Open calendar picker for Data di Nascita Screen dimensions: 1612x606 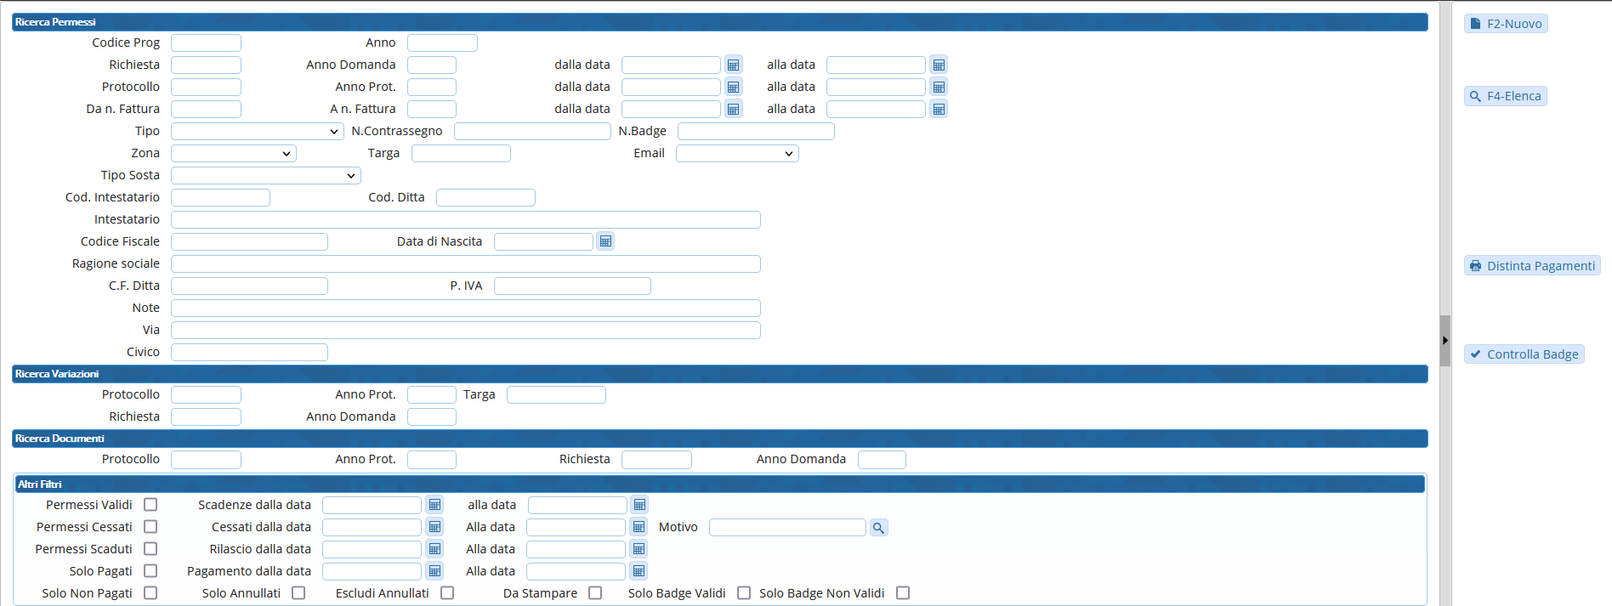pos(605,241)
